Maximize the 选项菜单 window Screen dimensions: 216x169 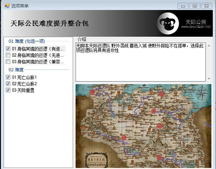coord(195,6)
